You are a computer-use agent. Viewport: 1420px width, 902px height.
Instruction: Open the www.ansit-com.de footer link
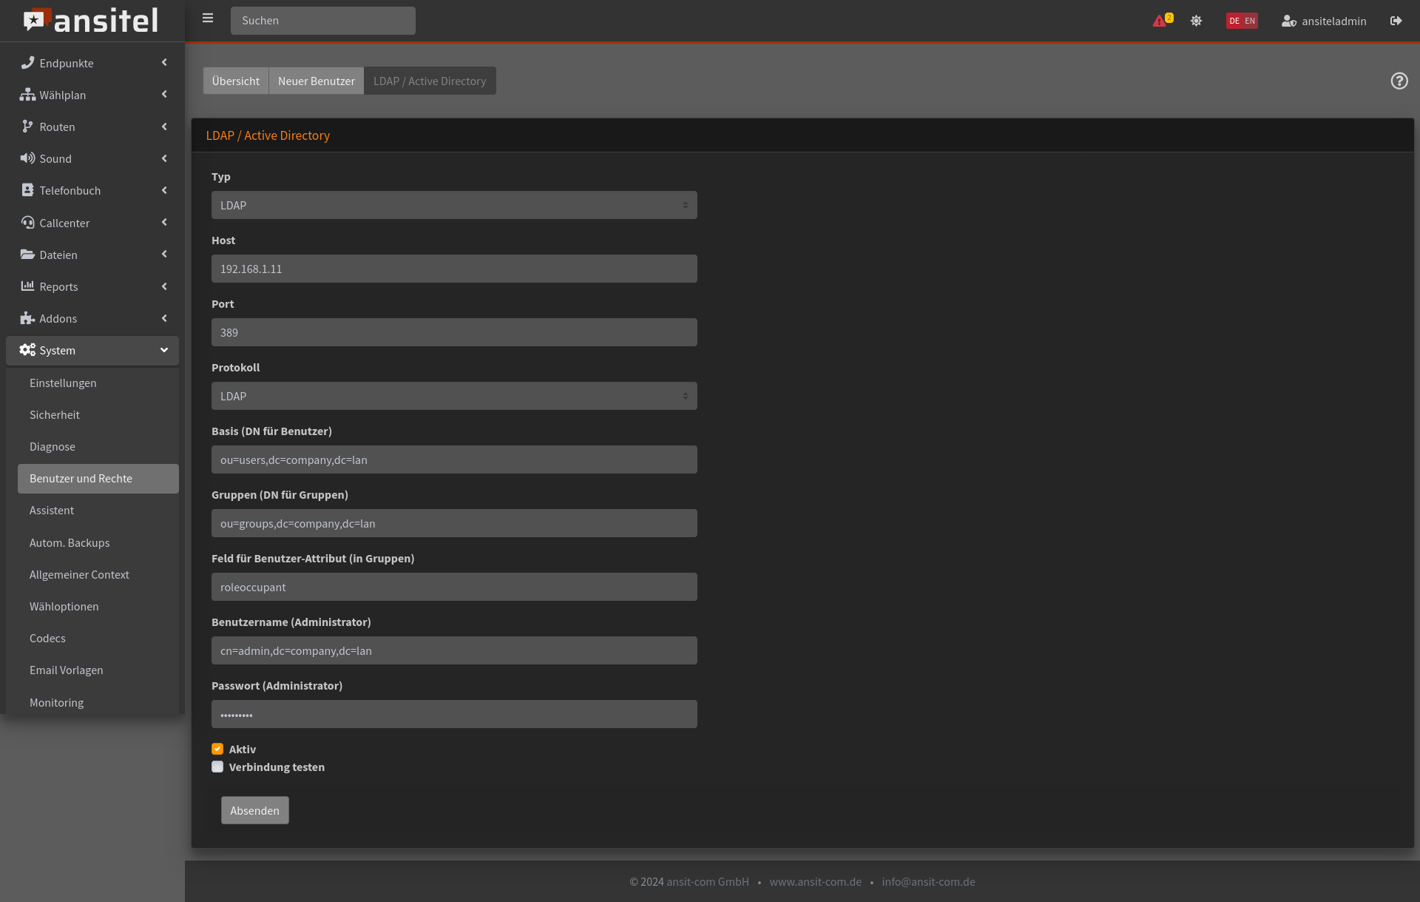click(815, 881)
